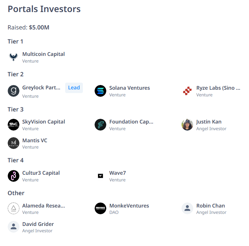Click the Cultur3 Capital logo
Viewport: 249px width, 246px height.
[x=13, y=176]
